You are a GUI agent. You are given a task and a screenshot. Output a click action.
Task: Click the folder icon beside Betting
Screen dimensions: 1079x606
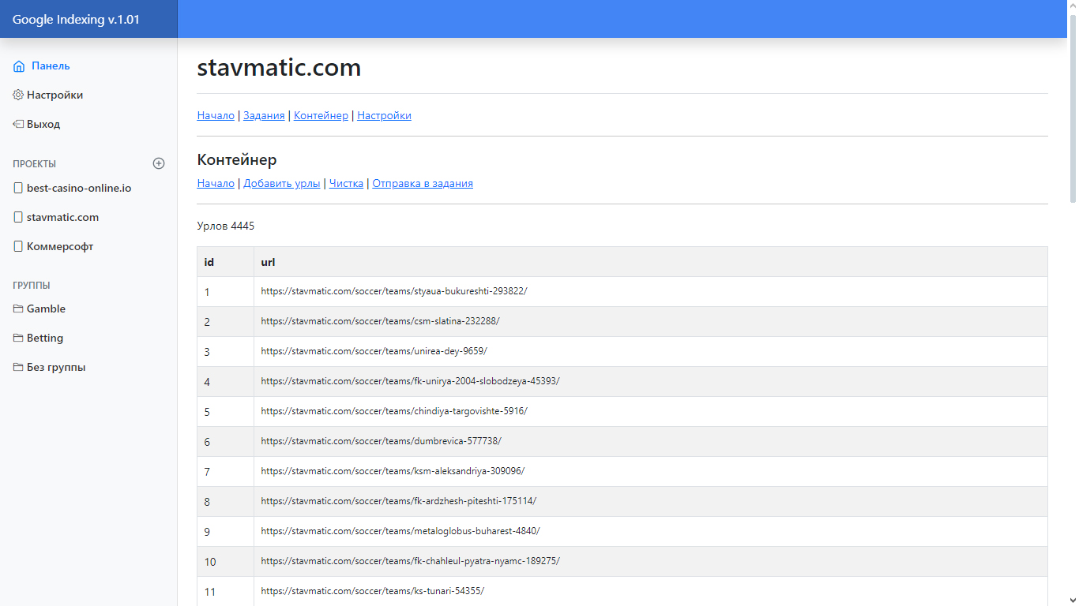coord(18,338)
